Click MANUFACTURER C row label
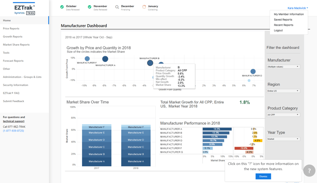 point(171,137)
